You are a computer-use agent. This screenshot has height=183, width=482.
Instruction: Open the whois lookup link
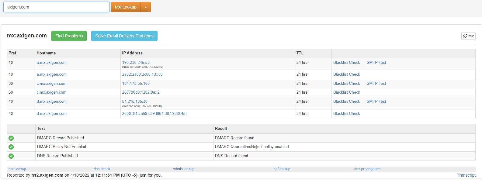184,169
